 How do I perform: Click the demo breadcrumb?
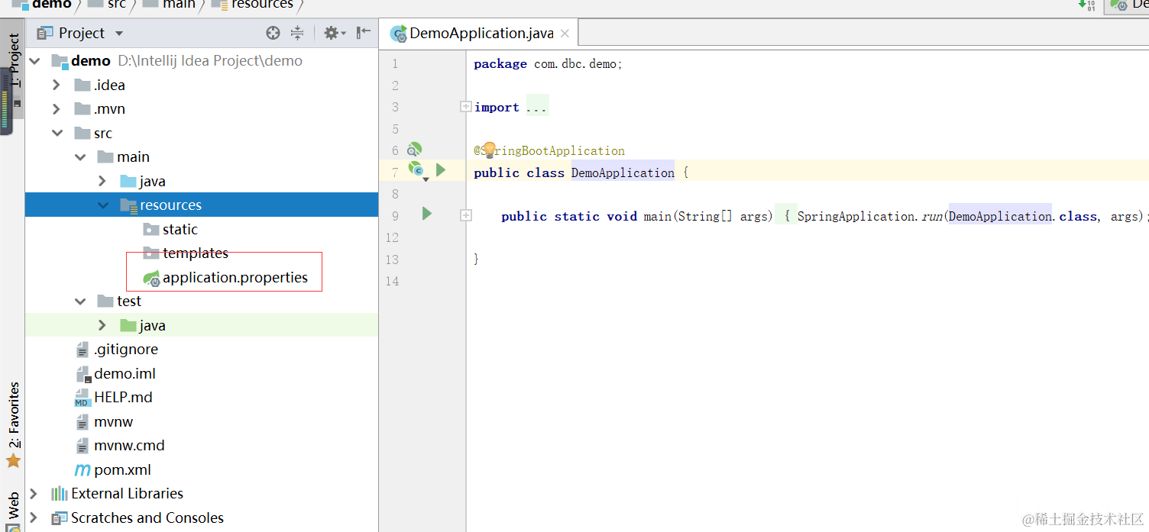[42, 5]
